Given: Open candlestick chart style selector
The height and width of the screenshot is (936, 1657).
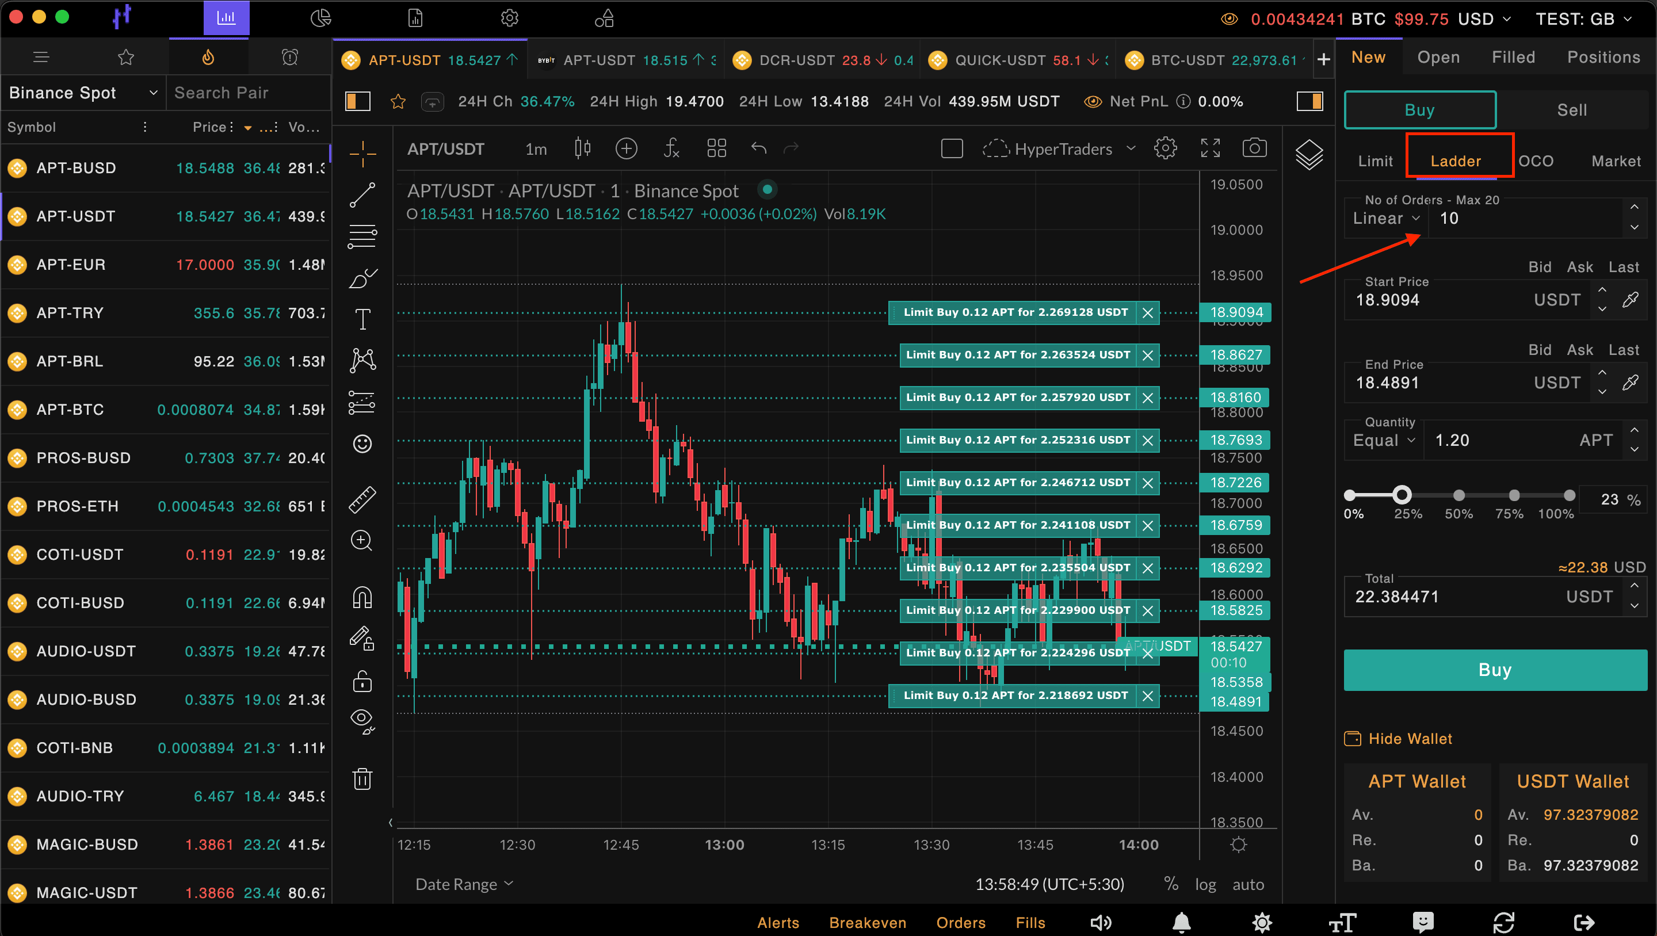Looking at the screenshot, I should click(582, 148).
